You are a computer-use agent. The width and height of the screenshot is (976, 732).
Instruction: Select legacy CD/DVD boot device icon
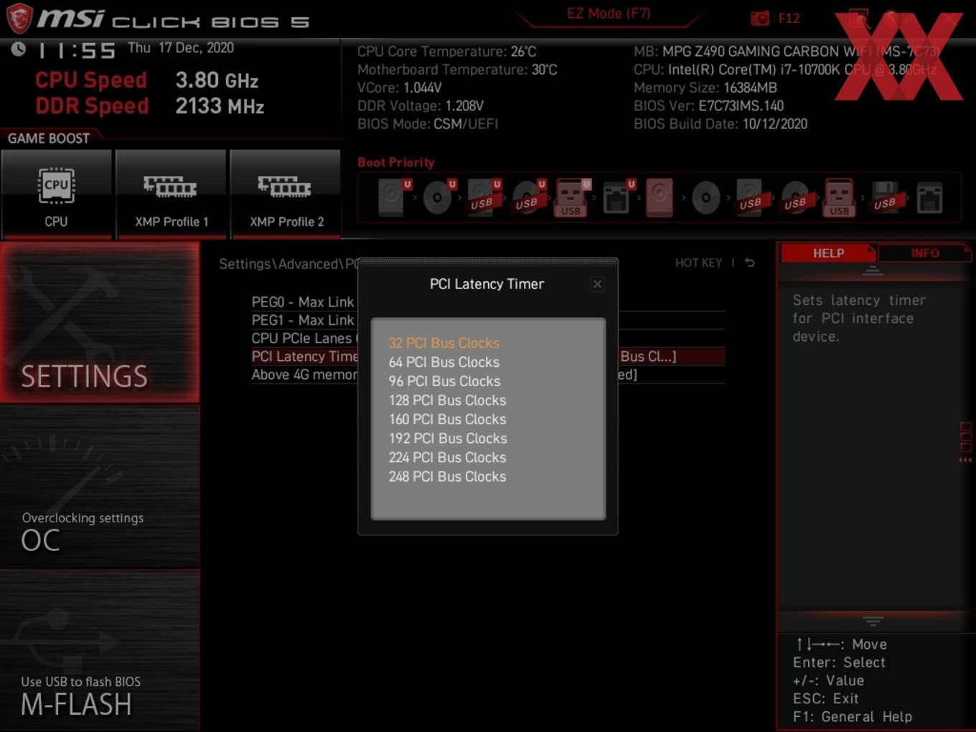[705, 197]
